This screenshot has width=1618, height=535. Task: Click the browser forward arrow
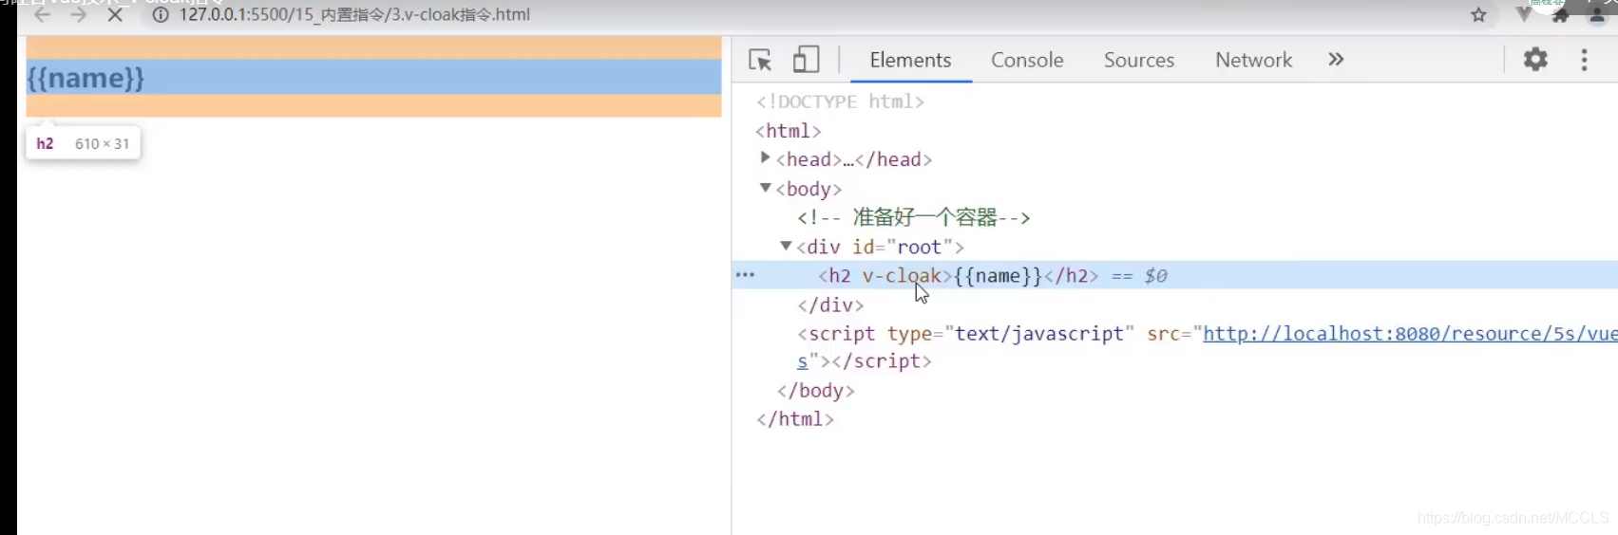click(x=79, y=15)
